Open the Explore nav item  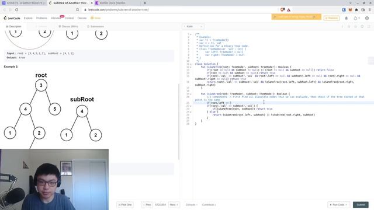pyautogui.click(x=28, y=18)
